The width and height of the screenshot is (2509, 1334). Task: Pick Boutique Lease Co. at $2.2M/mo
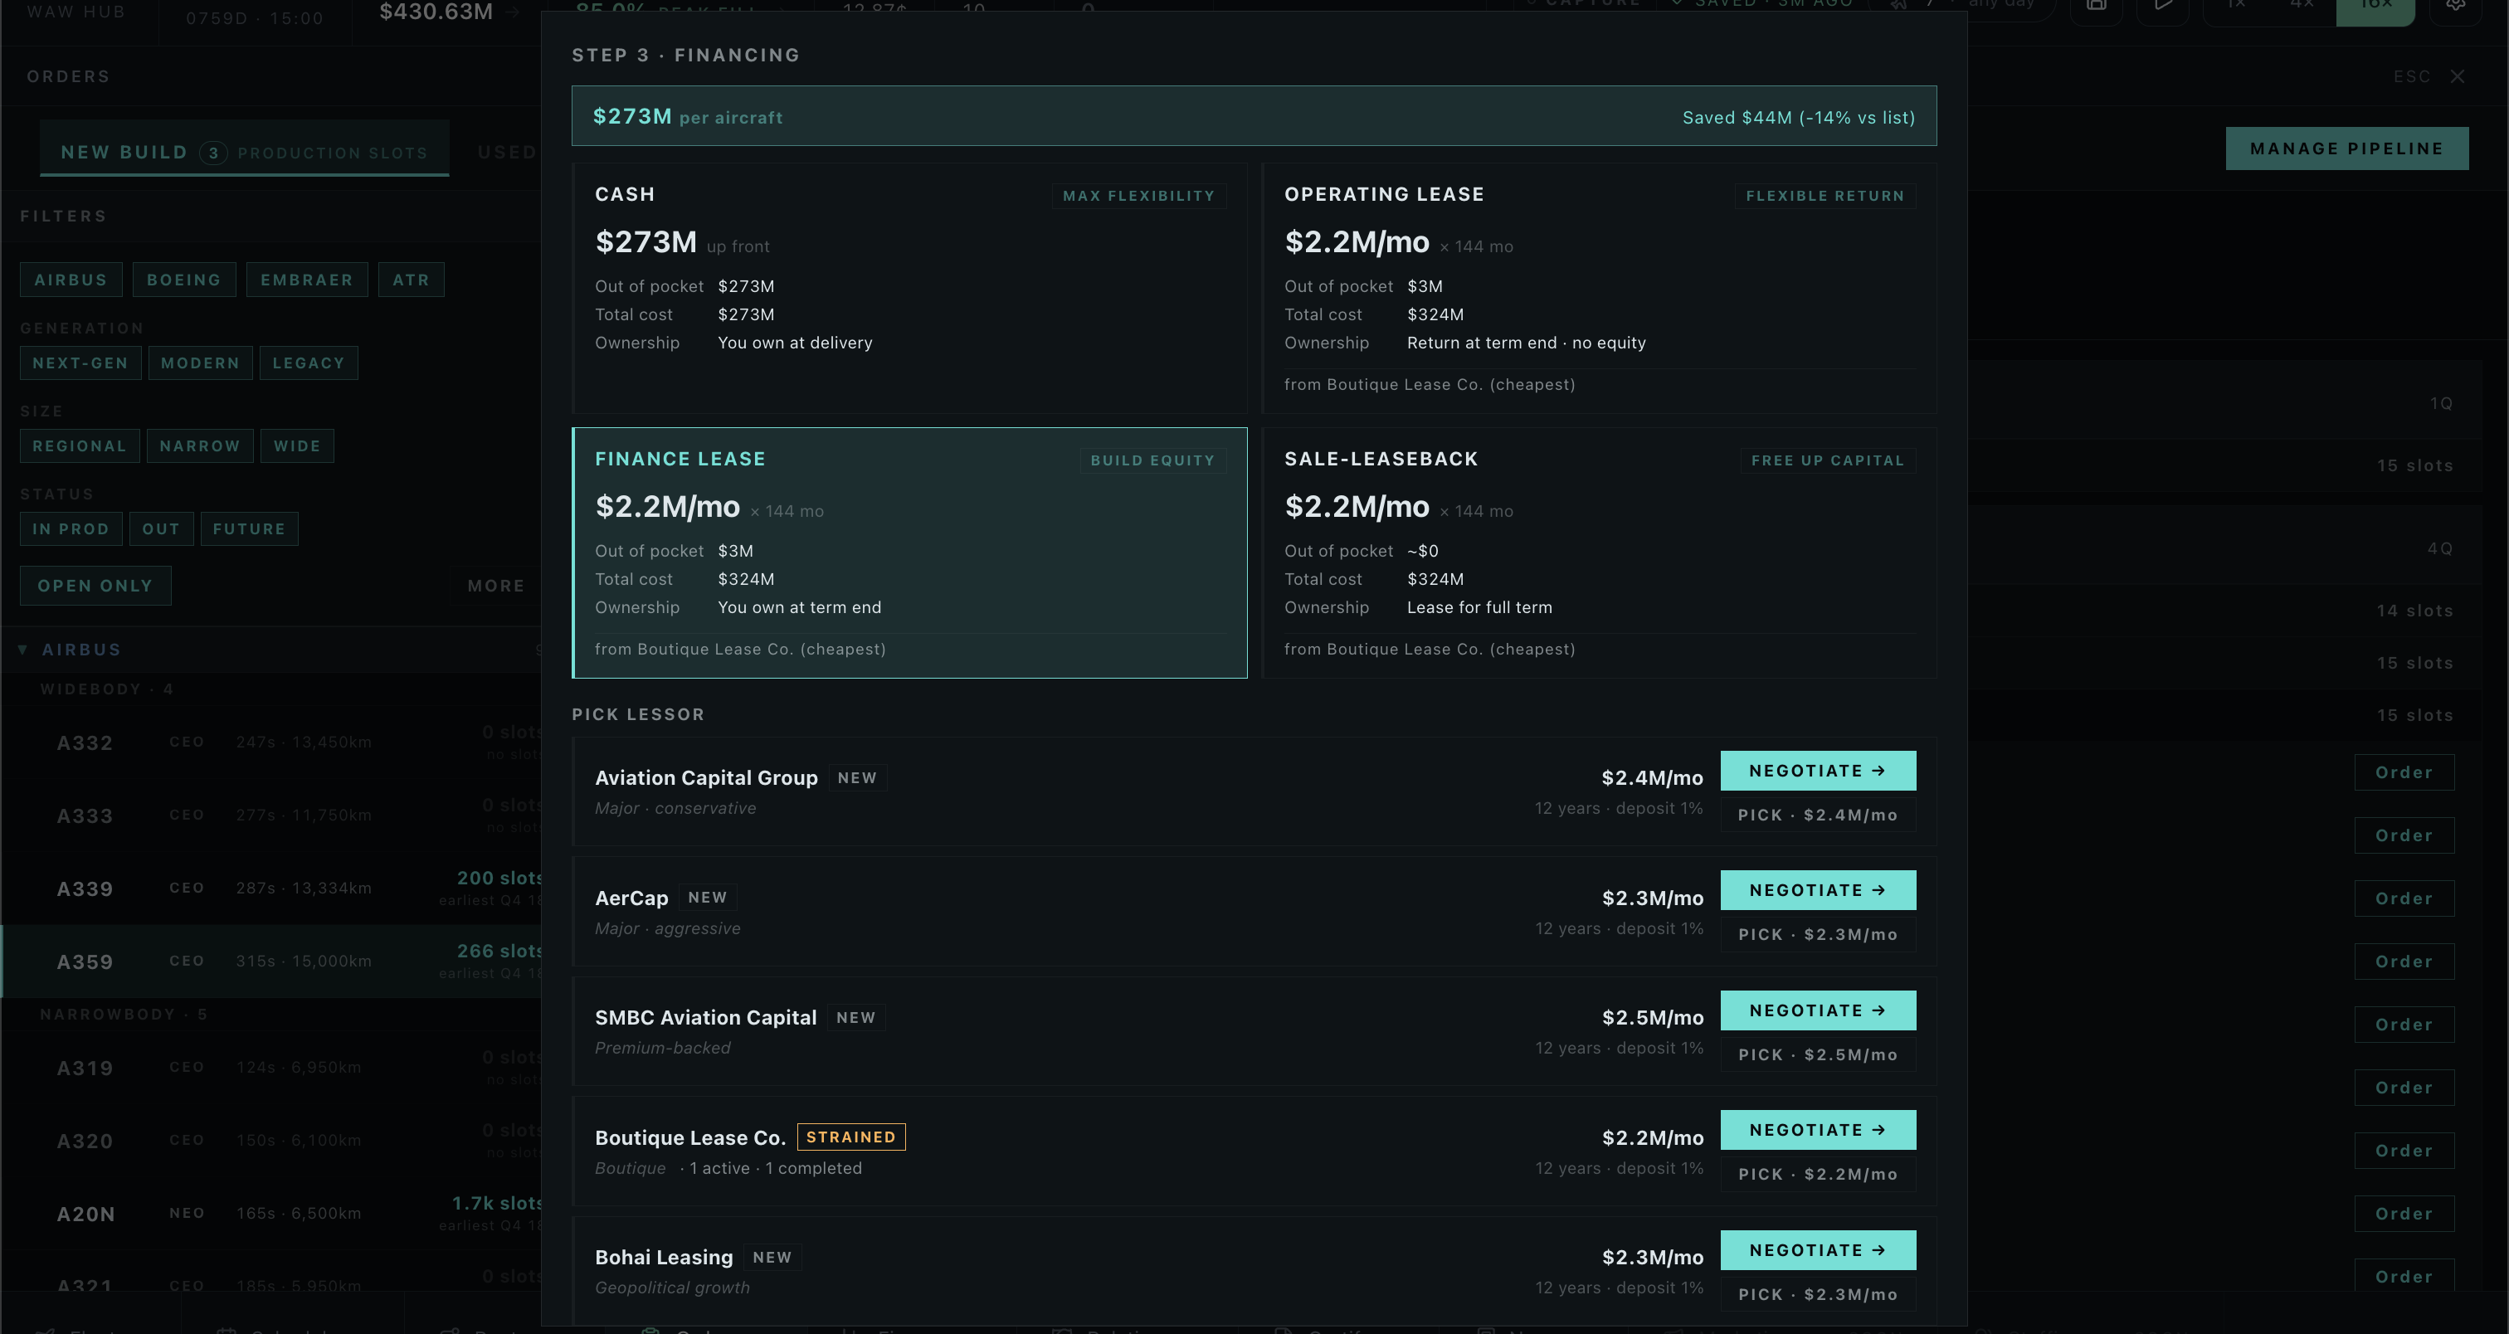click(1818, 1175)
